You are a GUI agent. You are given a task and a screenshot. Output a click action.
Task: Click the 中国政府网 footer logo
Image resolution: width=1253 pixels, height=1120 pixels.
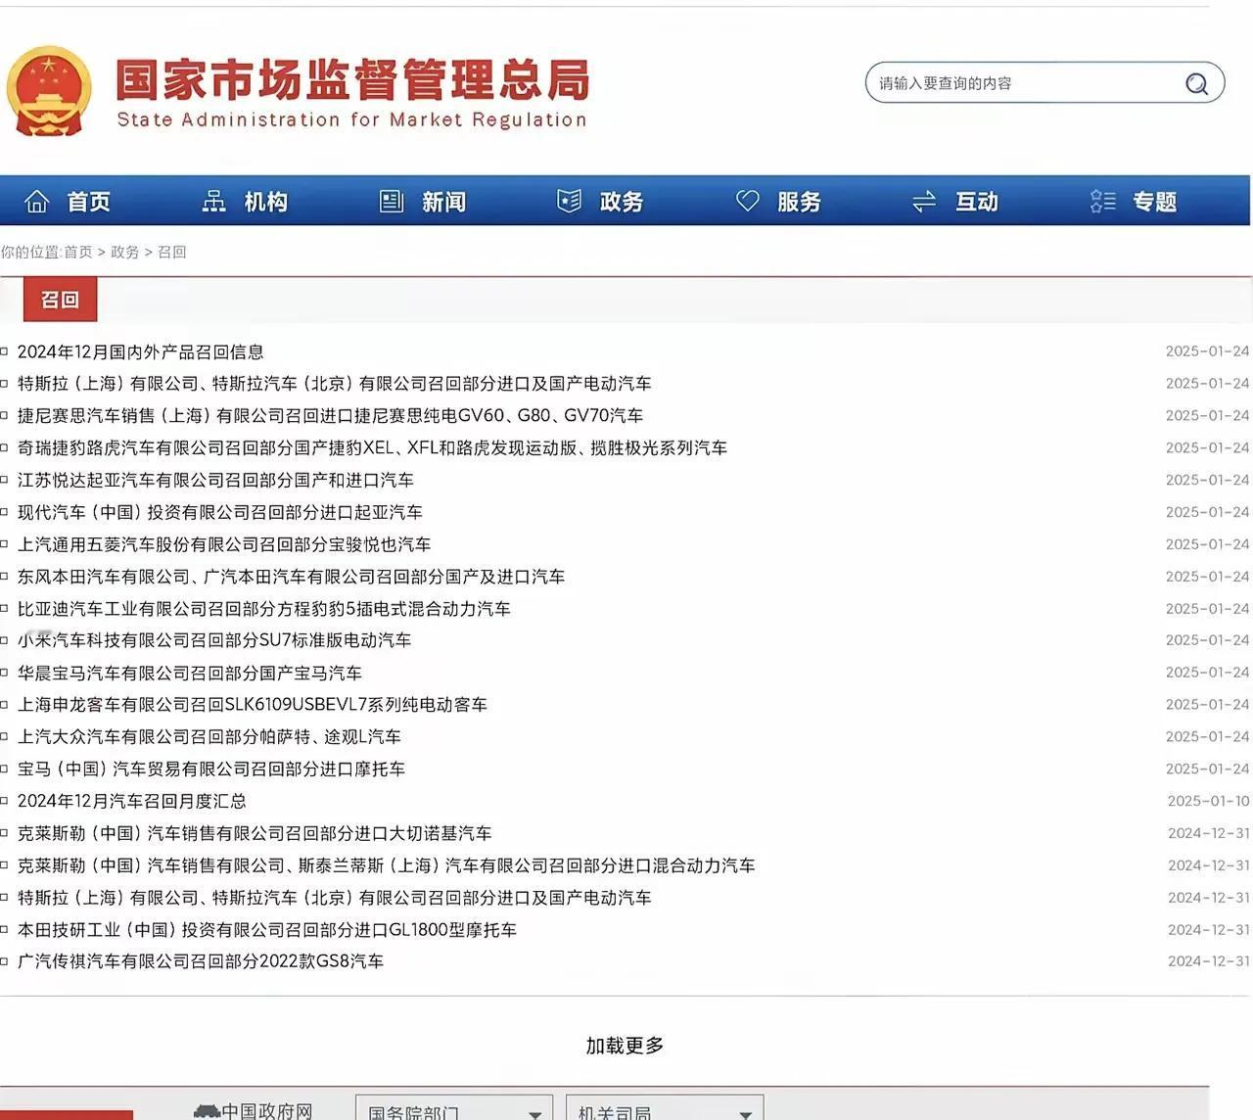click(x=254, y=1111)
